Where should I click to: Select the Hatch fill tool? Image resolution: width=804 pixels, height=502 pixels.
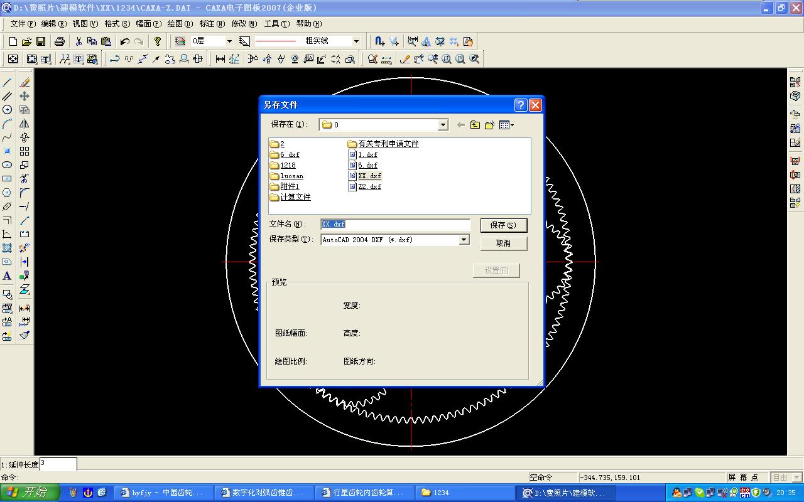pyautogui.click(x=7, y=248)
